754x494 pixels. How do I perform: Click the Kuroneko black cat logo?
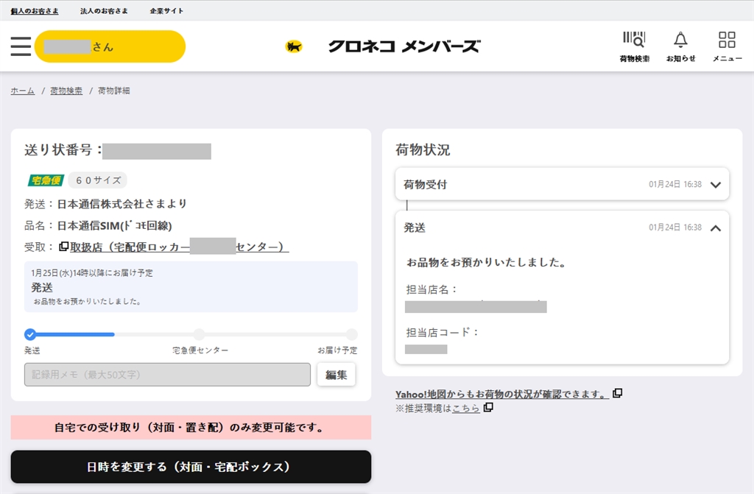tap(294, 46)
